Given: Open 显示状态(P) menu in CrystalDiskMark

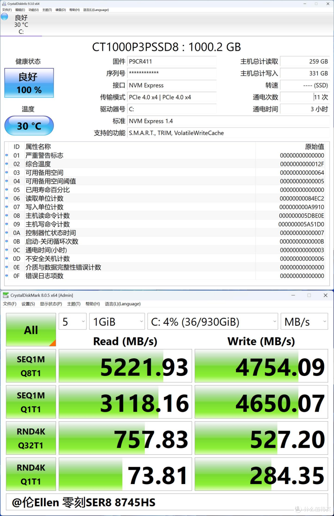Looking at the screenshot, I should [x=51, y=304].
